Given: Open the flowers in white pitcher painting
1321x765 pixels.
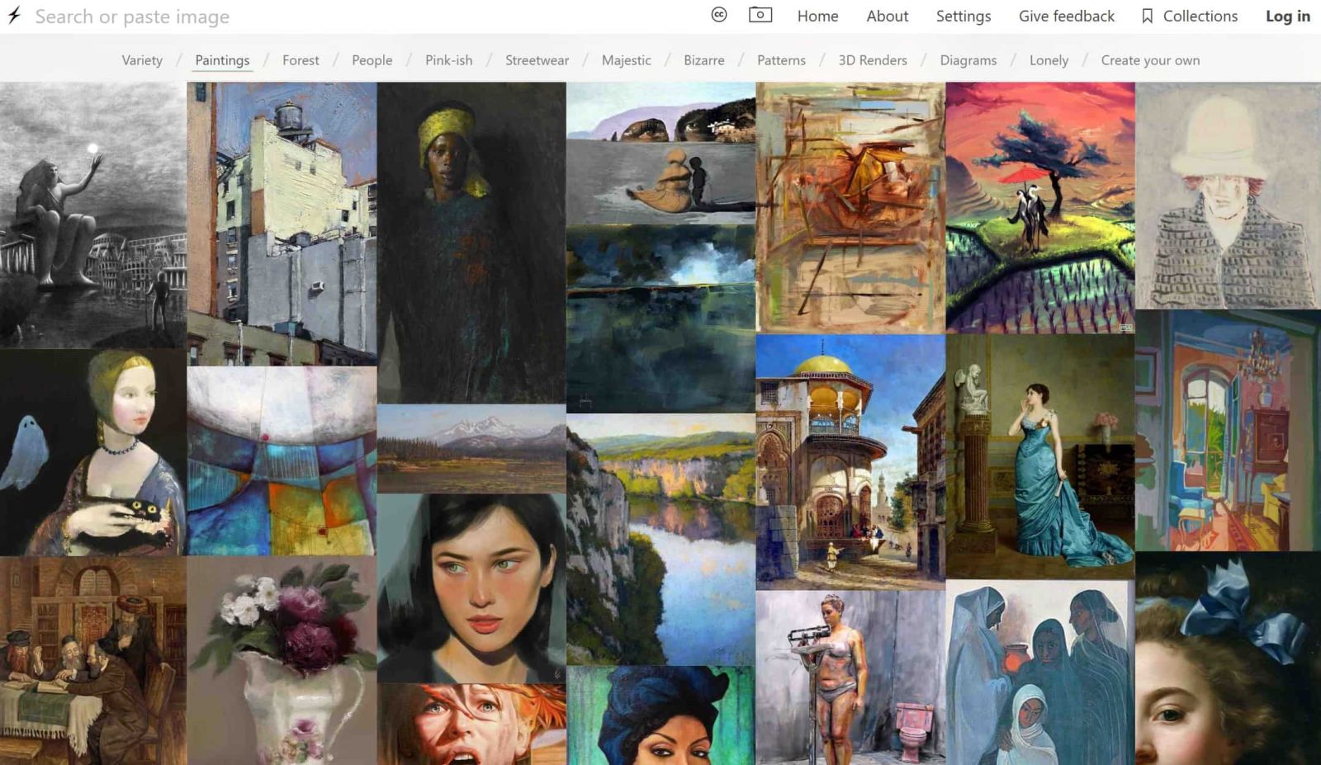Looking at the screenshot, I should coord(282,659).
